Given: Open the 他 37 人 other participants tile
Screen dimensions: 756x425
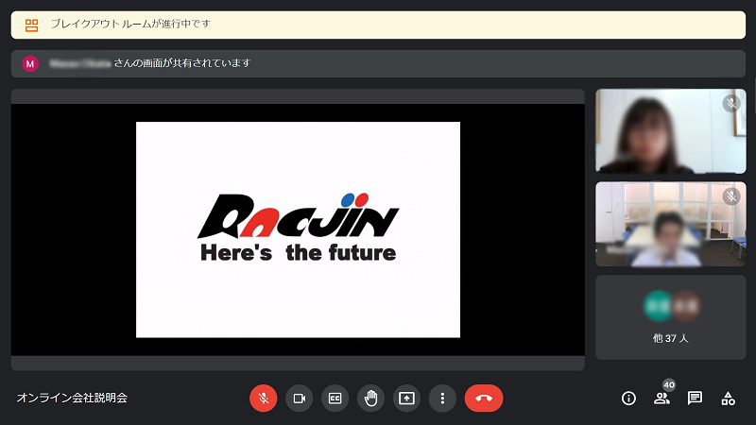Looking at the screenshot, I should coord(671,317).
